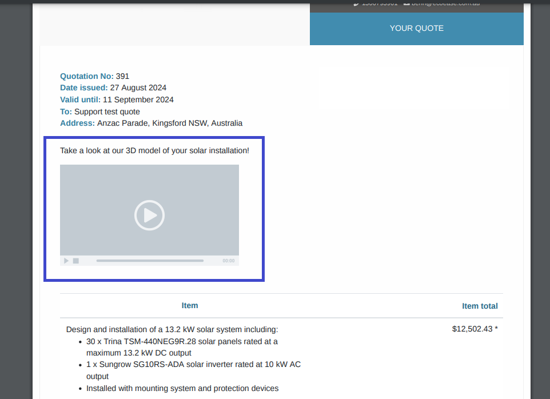Click the $12,502.43 item total amount
The height and width of the screenshot is (399, 550).
coord(475,329)
